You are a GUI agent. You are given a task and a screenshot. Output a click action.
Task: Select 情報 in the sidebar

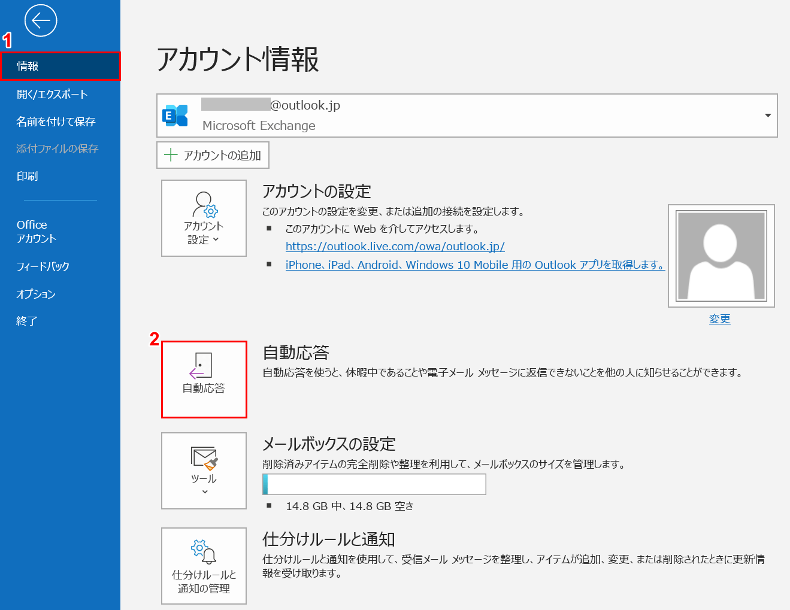click(60, 66)
